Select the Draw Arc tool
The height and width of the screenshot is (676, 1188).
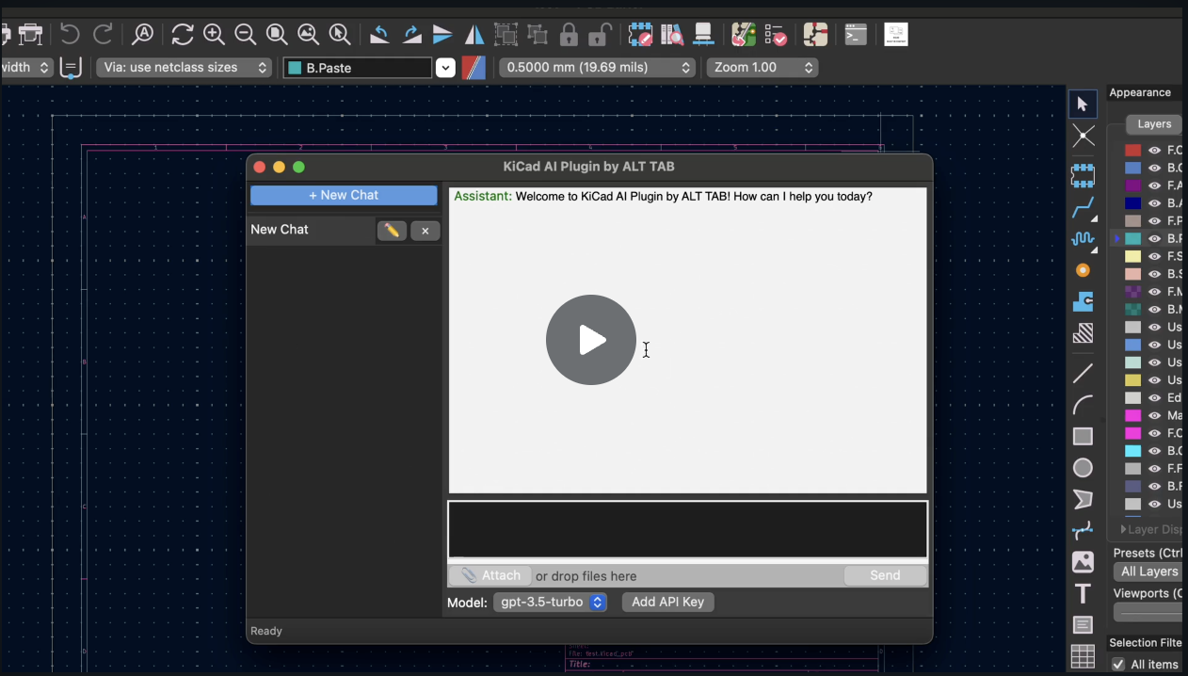1083,405
